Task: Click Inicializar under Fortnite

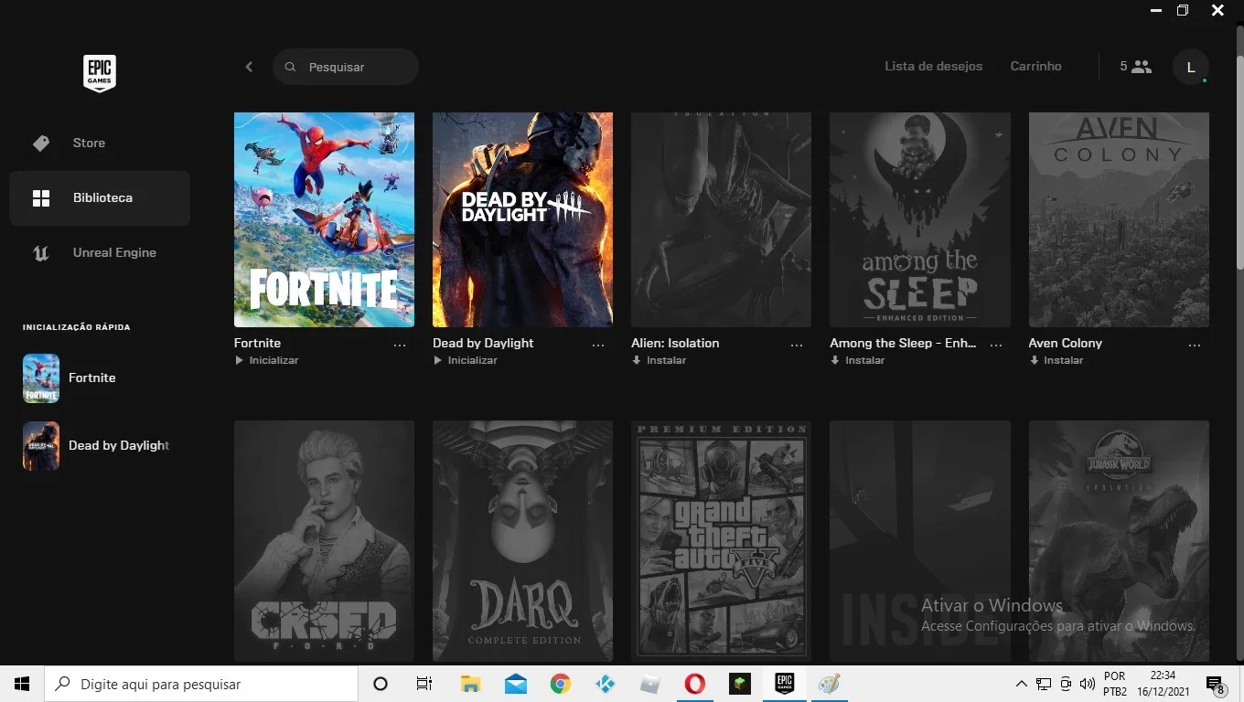Action: [267, 361]
